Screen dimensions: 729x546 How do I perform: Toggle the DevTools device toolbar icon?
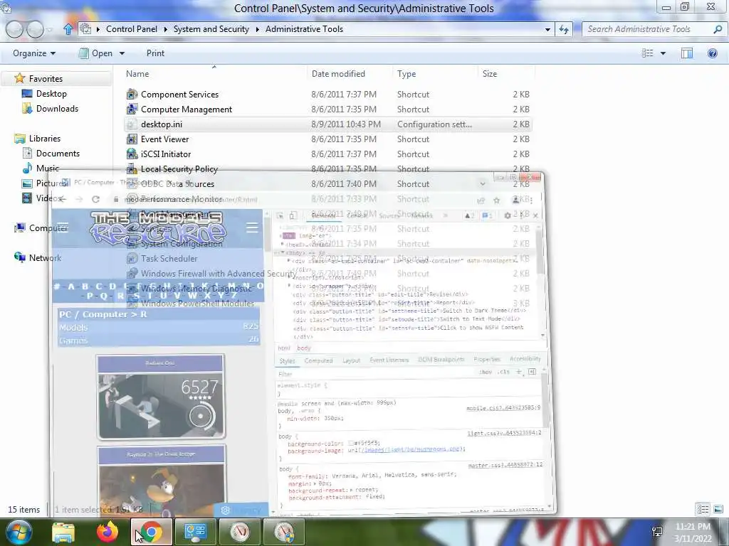(293, 215)
